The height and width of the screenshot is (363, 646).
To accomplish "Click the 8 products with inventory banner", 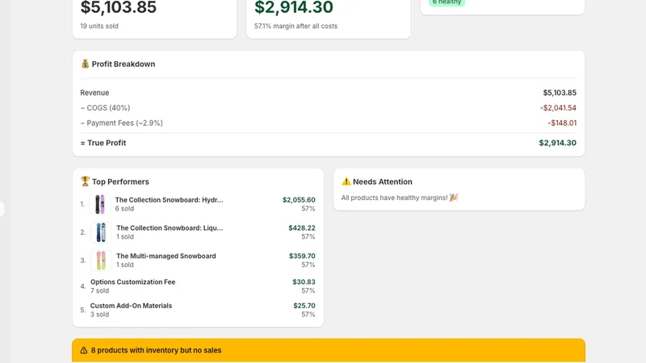I will [x=329, y=350].
